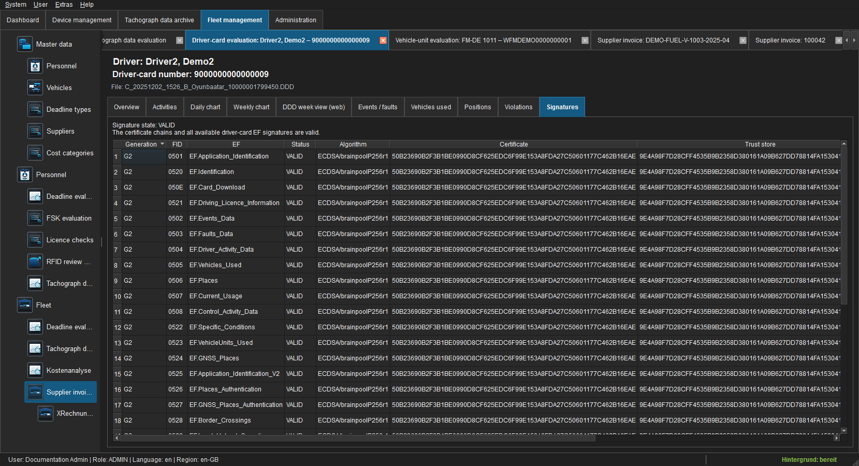Sort by the Algorithm column header
Viewport: 859px width, 466px height.
(353, 144)
